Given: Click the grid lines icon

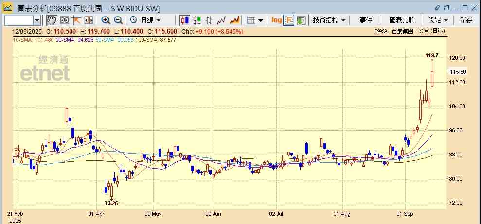Looking at the screenshot, I should pyautogui.click(x=251, y=20).
